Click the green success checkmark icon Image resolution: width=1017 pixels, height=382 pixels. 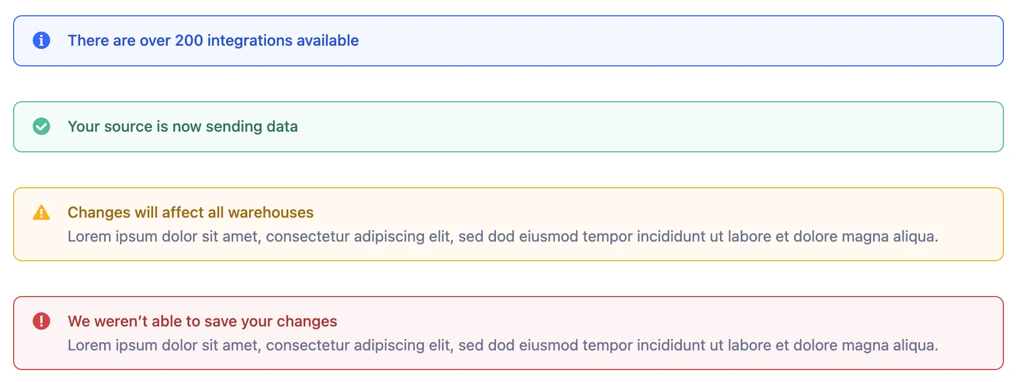[x=41, y=126]
